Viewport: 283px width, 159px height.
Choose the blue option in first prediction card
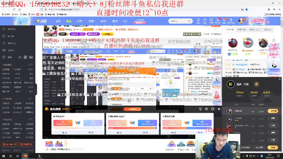tap(93, 123)
